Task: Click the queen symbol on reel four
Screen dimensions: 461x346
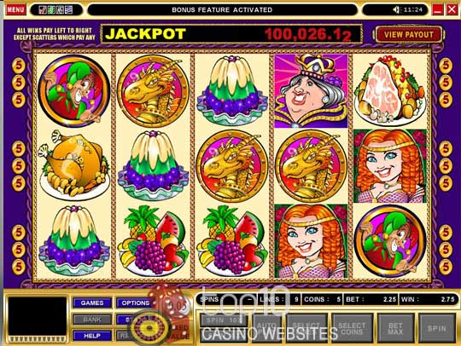Action: 311,91
